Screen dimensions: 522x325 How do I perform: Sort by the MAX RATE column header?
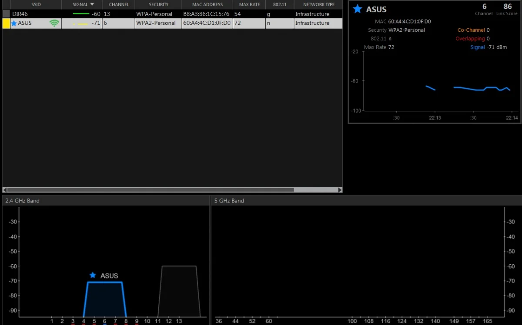pyautogui.click(x=249, y=5)
